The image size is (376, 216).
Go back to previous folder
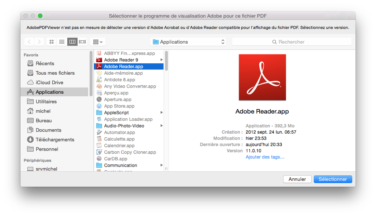point(29,42)
